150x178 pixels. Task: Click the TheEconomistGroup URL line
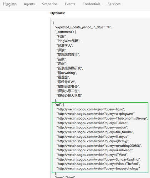tap(102, 118)
